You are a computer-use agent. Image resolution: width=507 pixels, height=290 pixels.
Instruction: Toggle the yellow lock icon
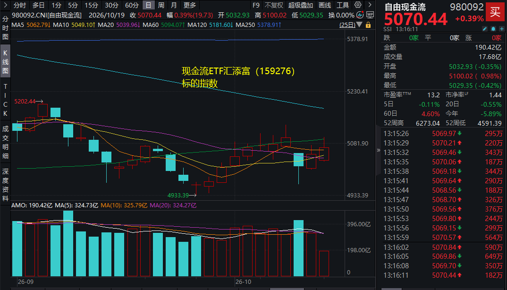pyautogui.click(x=368, y=25)
